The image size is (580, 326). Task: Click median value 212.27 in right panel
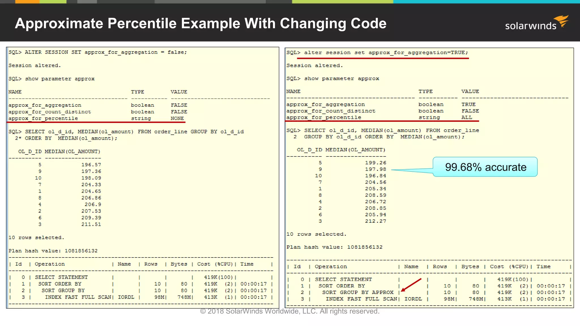pos(376,221)
